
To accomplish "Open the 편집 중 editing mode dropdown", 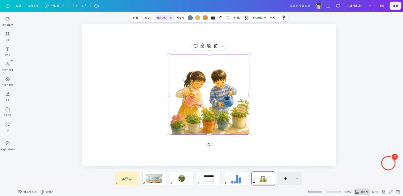I will [x=55, y=6].
